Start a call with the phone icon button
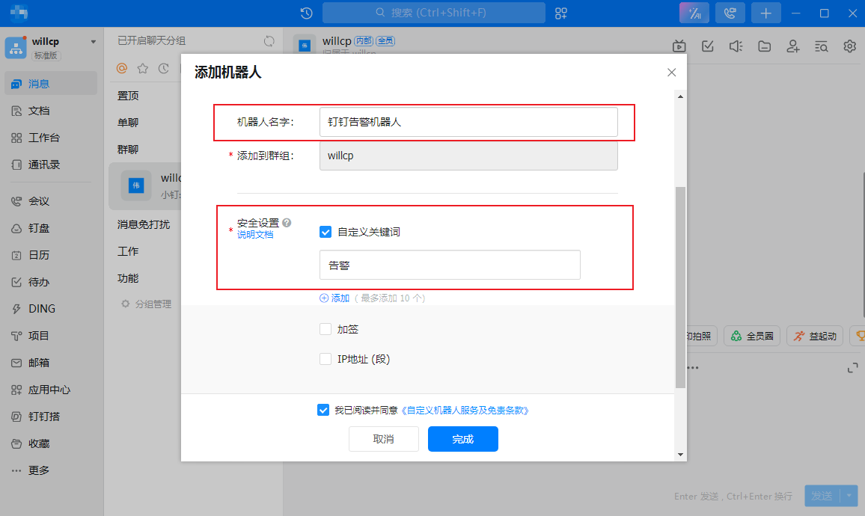Screen dimensions: 865x516 click(730, 13)
